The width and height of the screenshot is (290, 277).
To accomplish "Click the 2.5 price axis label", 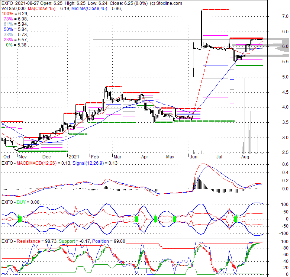I will click(x=285, y=152).
